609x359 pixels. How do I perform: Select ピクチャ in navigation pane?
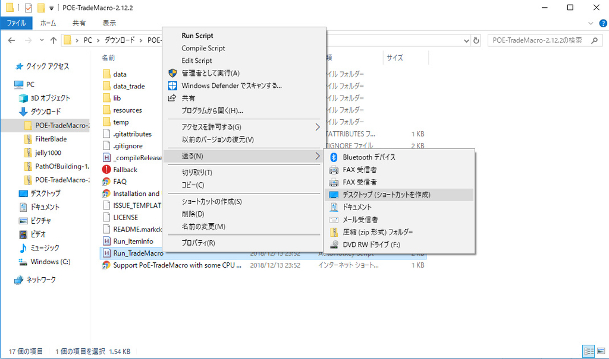pyautogui.click(x=41, y=221)
